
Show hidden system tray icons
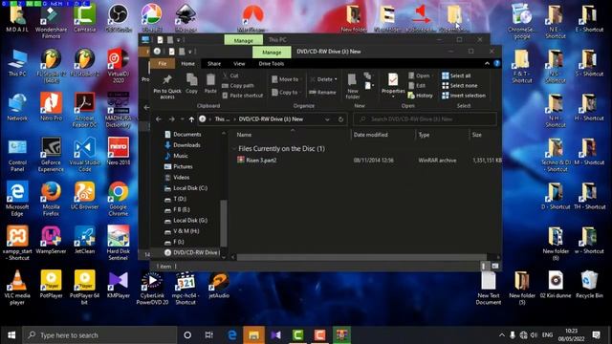[501, 335]
